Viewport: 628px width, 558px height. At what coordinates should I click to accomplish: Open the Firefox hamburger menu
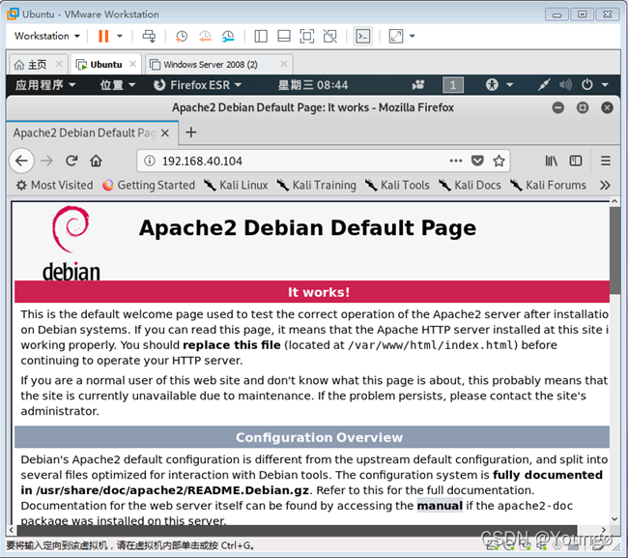point(606,161)
